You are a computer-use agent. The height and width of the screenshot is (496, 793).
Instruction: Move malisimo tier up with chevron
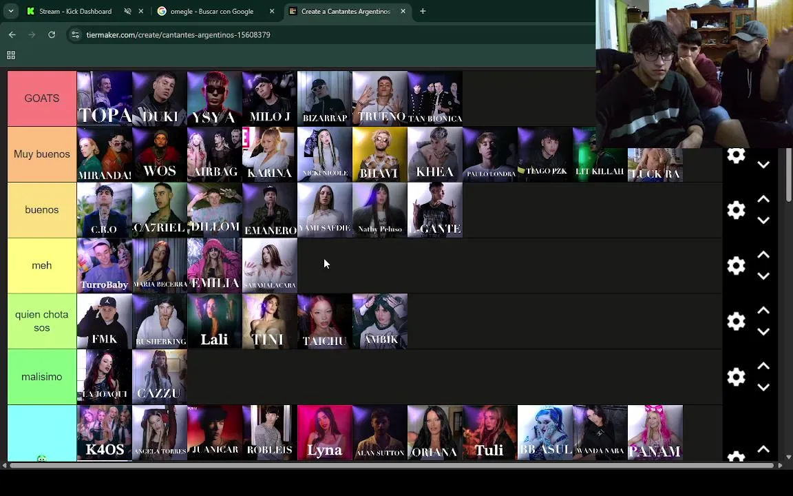click(x=763, y=366)
